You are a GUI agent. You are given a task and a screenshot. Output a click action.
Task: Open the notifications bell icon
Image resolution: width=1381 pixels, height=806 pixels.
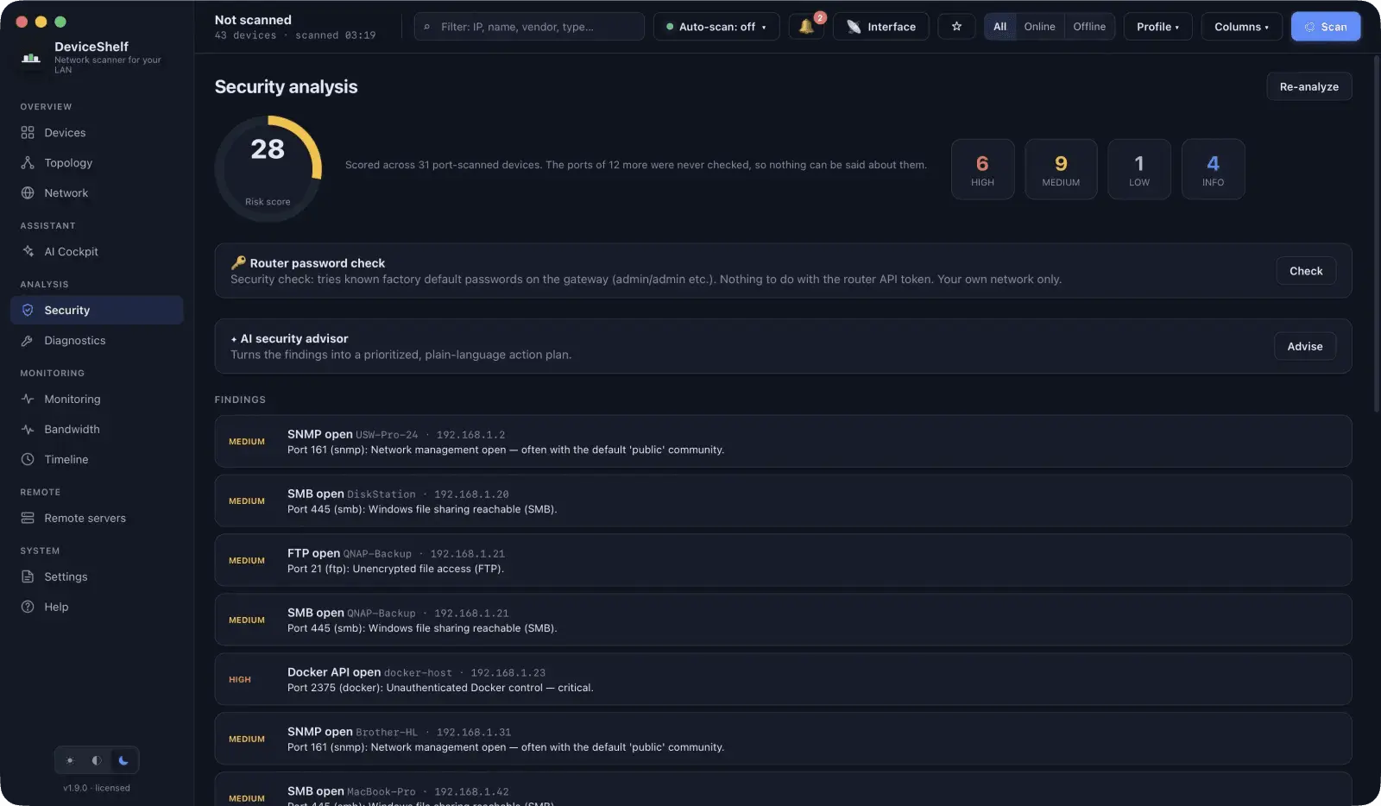(x=806, y=27)
